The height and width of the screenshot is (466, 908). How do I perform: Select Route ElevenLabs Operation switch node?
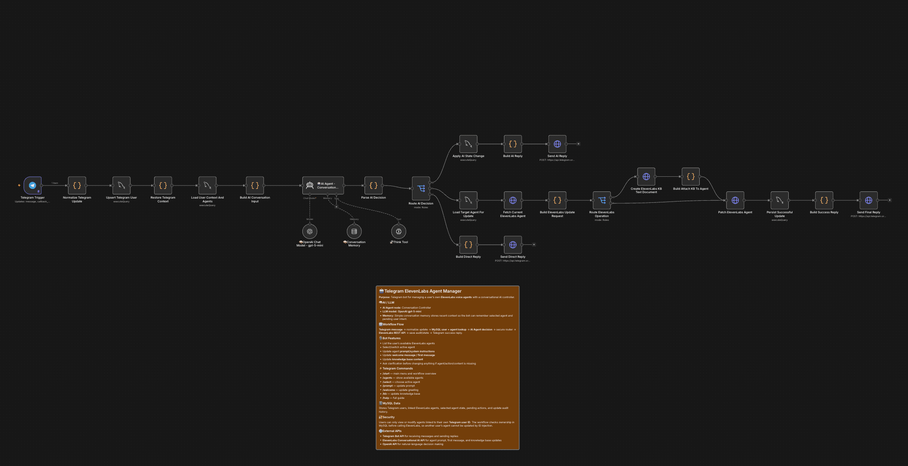[x=602, y=200]
